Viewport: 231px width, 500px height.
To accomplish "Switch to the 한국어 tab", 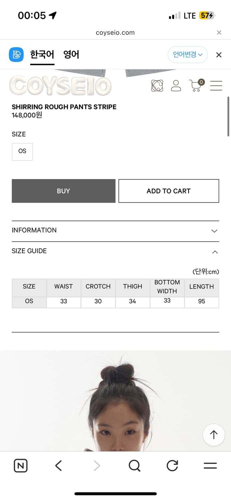I will (x=42, y=55).
